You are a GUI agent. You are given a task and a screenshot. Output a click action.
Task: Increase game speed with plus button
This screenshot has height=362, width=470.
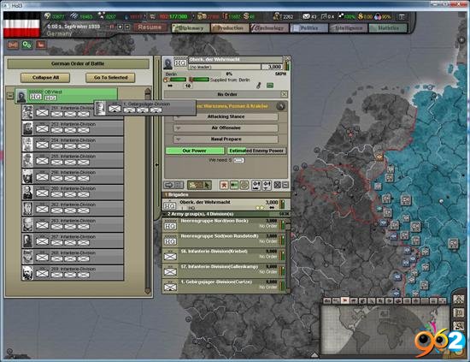(x=120, y=27)
